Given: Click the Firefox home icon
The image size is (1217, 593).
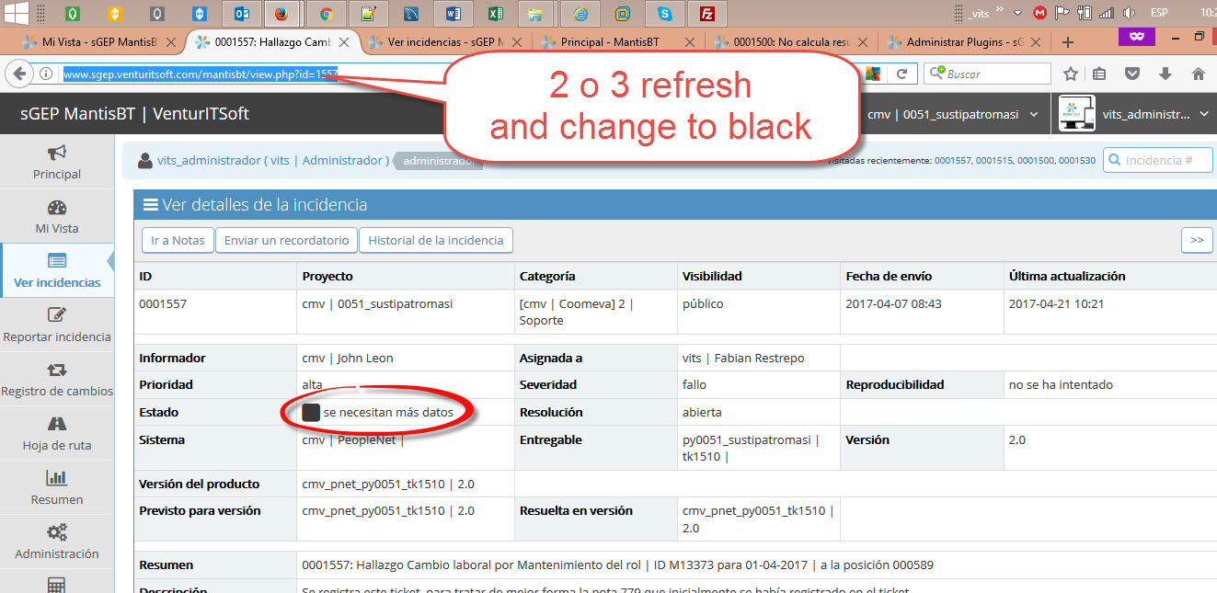Looking at the screenshot, I should point(1198,74).
